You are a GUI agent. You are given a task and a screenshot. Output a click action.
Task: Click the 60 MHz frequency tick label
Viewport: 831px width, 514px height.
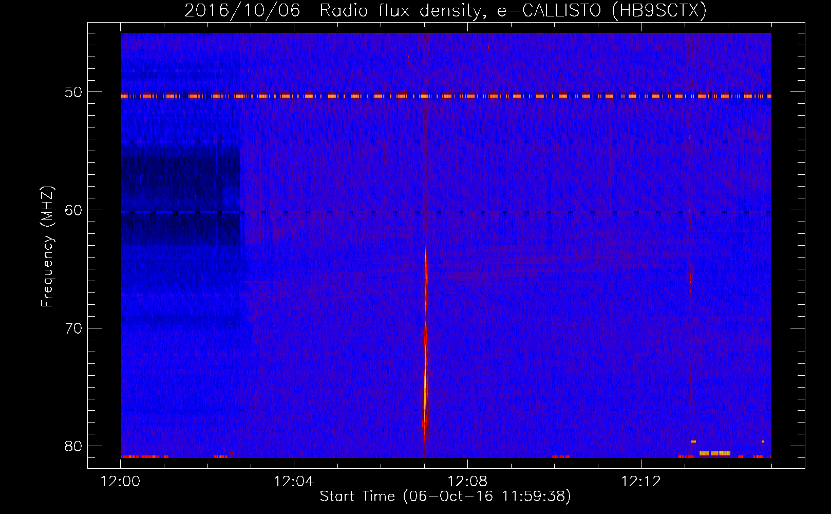click(x=73, y=210)
